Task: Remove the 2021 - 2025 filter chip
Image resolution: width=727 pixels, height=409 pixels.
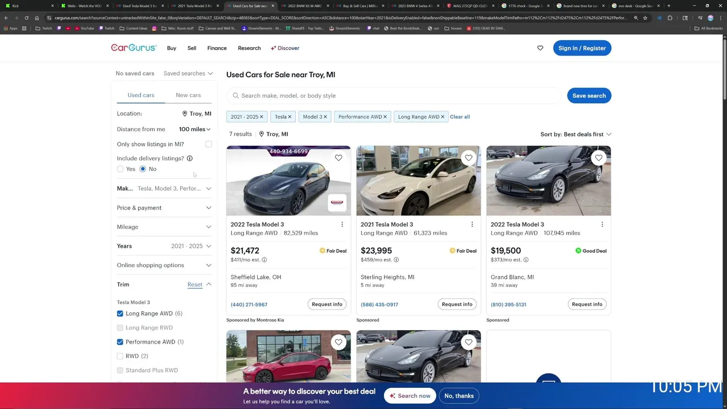Action: coord(261,117)
